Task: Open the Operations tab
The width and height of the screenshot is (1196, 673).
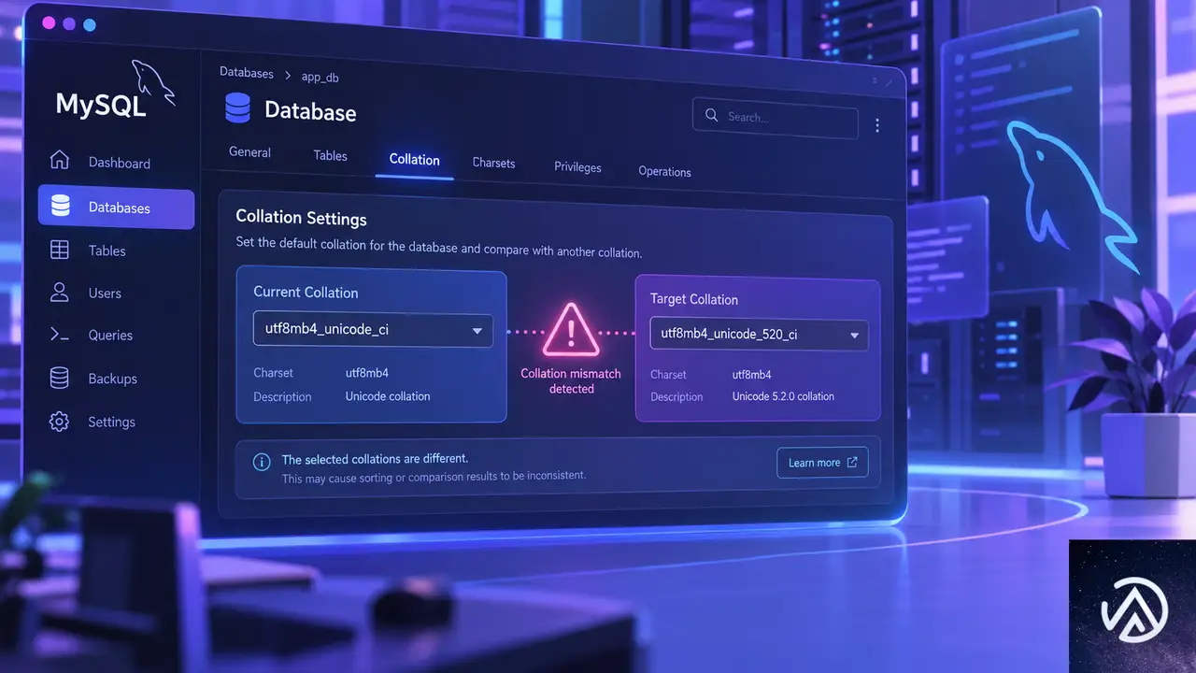Action: coord(664,172)
